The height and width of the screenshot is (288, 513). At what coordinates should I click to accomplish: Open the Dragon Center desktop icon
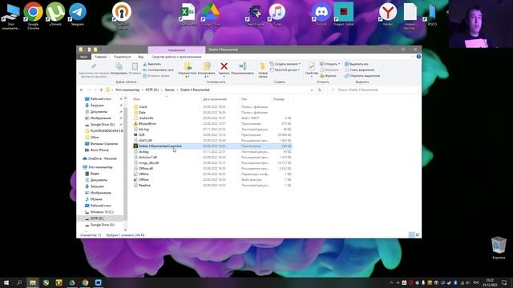coord(344,14)
